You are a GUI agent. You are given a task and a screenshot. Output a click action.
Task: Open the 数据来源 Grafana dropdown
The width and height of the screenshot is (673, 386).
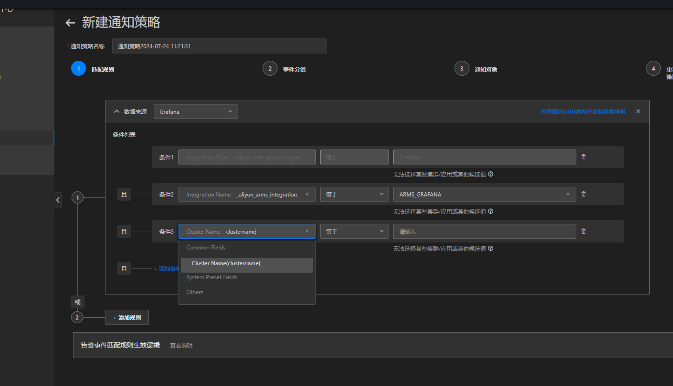pos(196,111)
